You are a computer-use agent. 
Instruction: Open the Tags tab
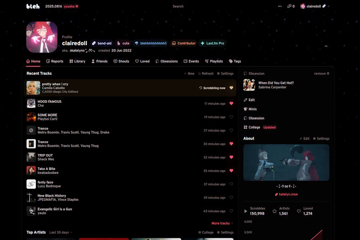pyautogui.click(x=235, y=61)
